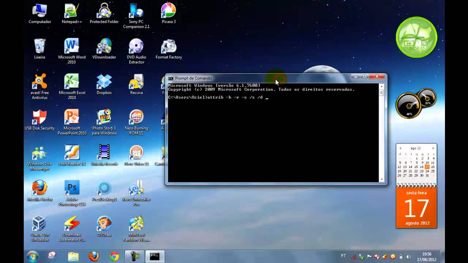The width and height of the screenshot is (468, 263).
Task: Open the Action Center flag tray icon
Action: 369,256
